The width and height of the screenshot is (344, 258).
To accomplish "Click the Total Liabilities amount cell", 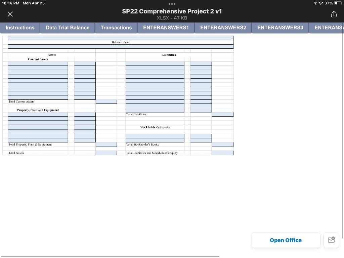I will [222, 114].
